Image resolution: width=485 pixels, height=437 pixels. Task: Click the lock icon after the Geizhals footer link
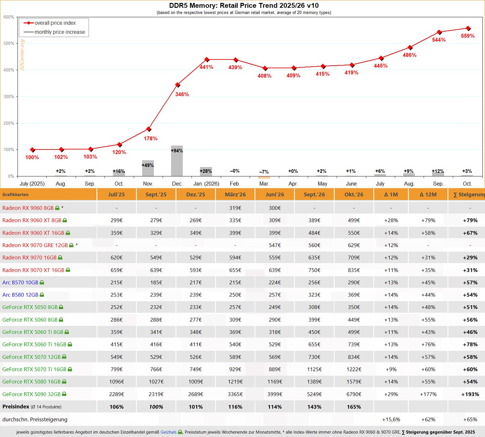coord(180,432)
